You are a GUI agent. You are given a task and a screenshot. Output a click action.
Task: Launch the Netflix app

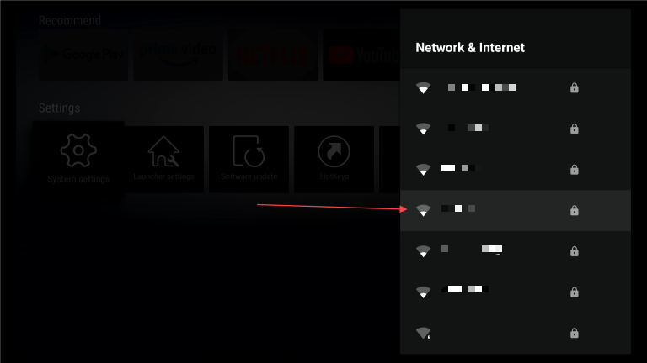(273, 55)
